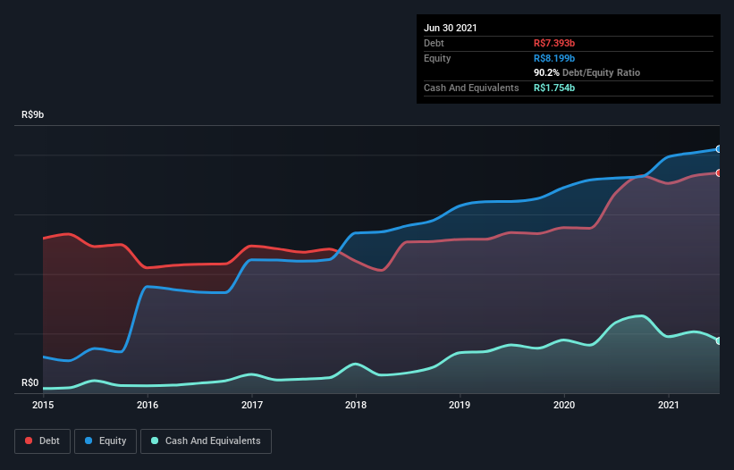
Task: Click the Debt value R$7.393b
Action: coord(554,43)
